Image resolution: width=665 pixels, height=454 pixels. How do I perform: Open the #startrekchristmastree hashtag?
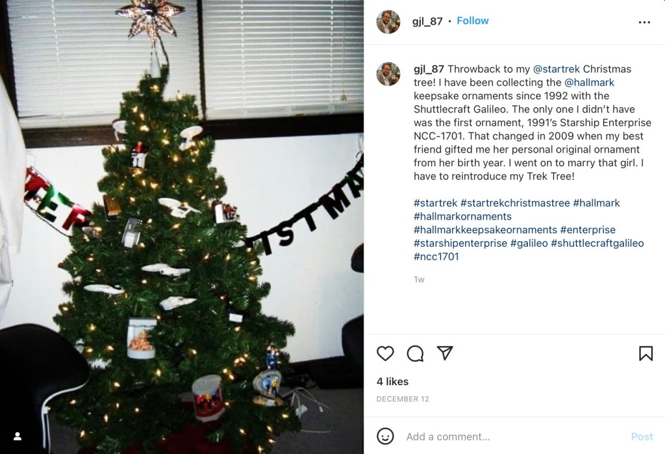(x=515, y=203)
